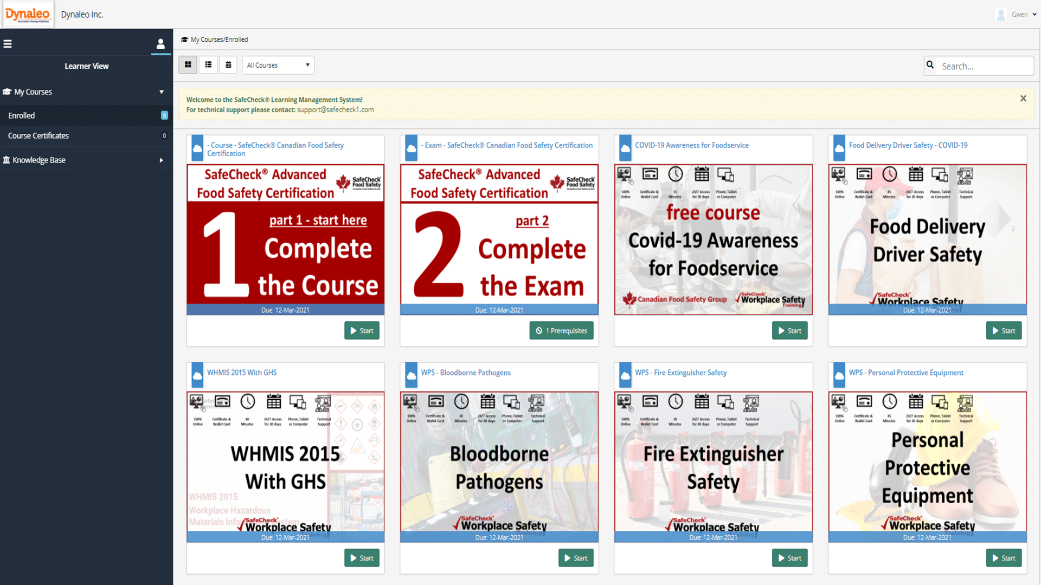This screenshot has width=1041, height=585.
Task: Click cloud icon on Food Delivery Driver card
Action: pyautogui.click(x=839, y=148)
